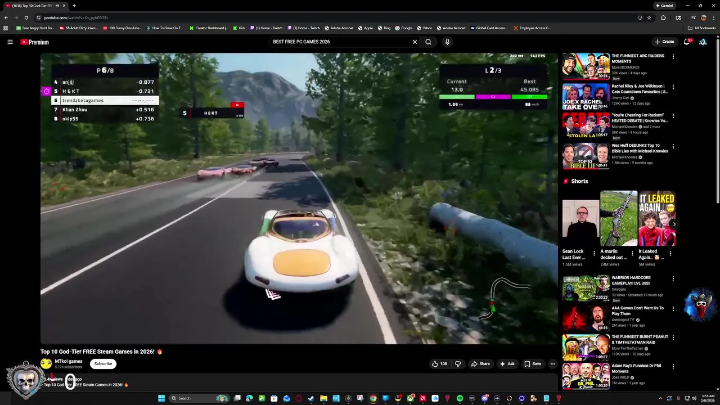
Task: Open options for Funniest Arc Raiders Moments
Action: (x=673, y=56)
